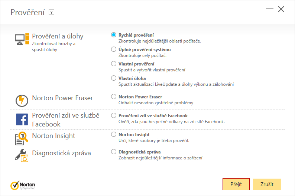Select the Norton Power Eraser radio button

click(114, 97)
